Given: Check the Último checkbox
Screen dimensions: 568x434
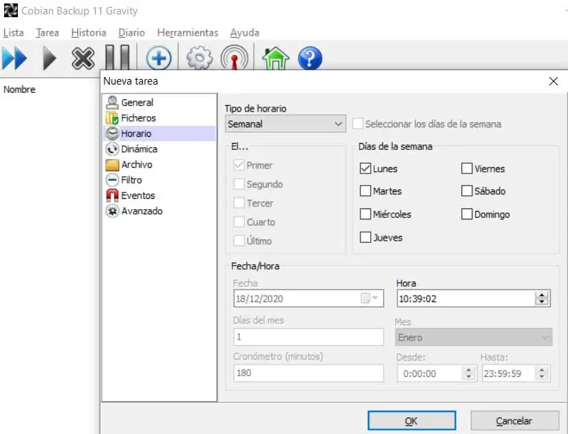Looking at the screenshot, I should [x=239, y=241].
